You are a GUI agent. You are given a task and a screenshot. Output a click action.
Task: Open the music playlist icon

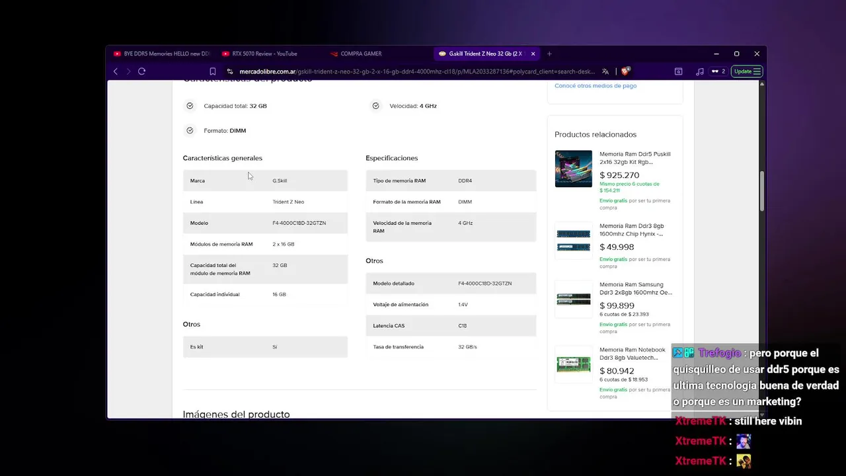[x=699, y=71]
